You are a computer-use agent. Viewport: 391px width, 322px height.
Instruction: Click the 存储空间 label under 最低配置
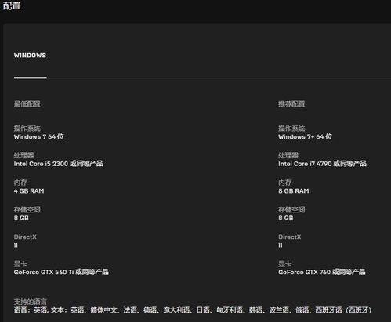tap(27, 210)
